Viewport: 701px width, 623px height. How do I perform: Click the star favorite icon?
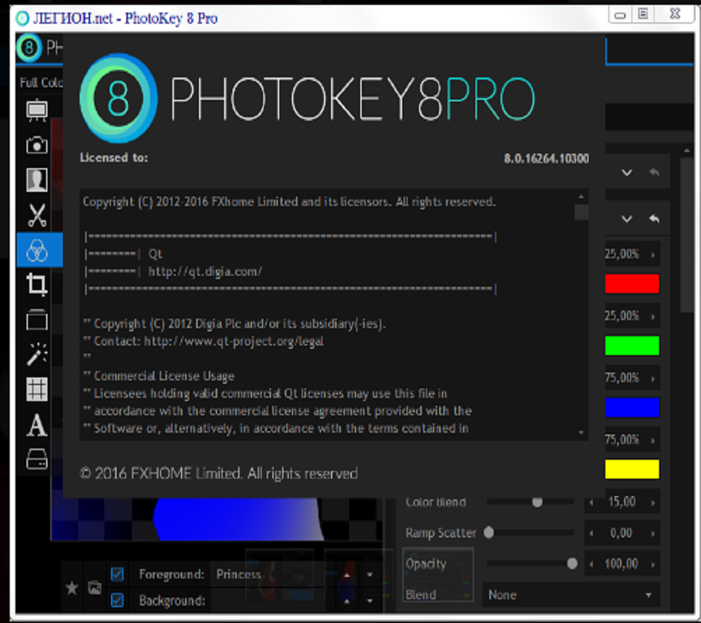click(71, 588)
